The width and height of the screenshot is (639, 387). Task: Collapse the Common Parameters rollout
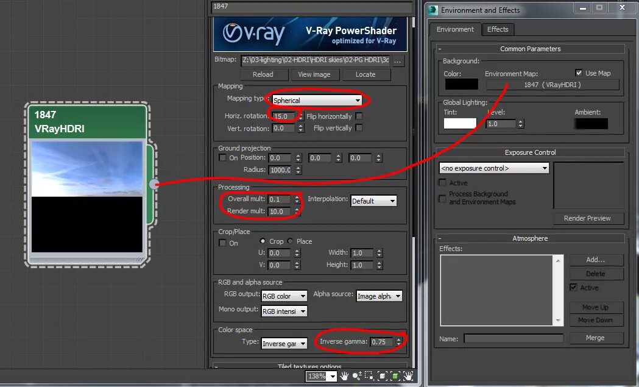(530, 49)
